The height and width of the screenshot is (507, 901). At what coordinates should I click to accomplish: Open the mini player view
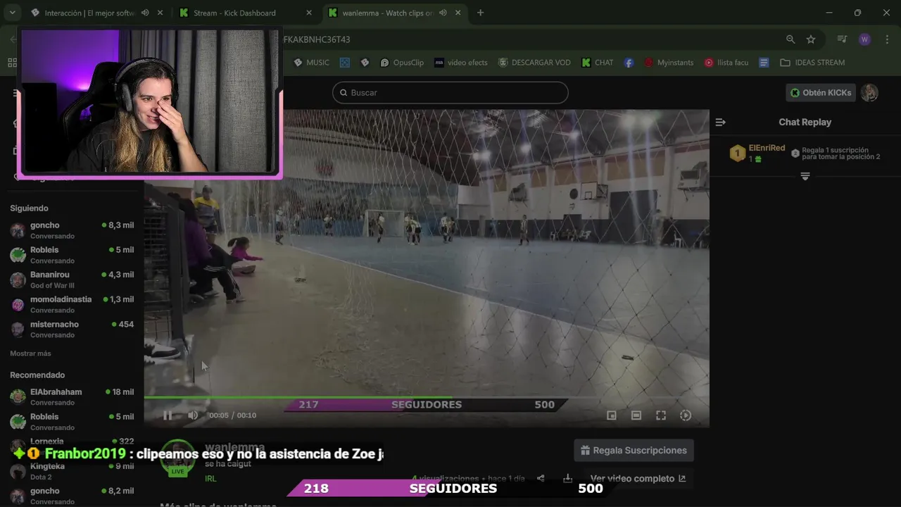612,415
